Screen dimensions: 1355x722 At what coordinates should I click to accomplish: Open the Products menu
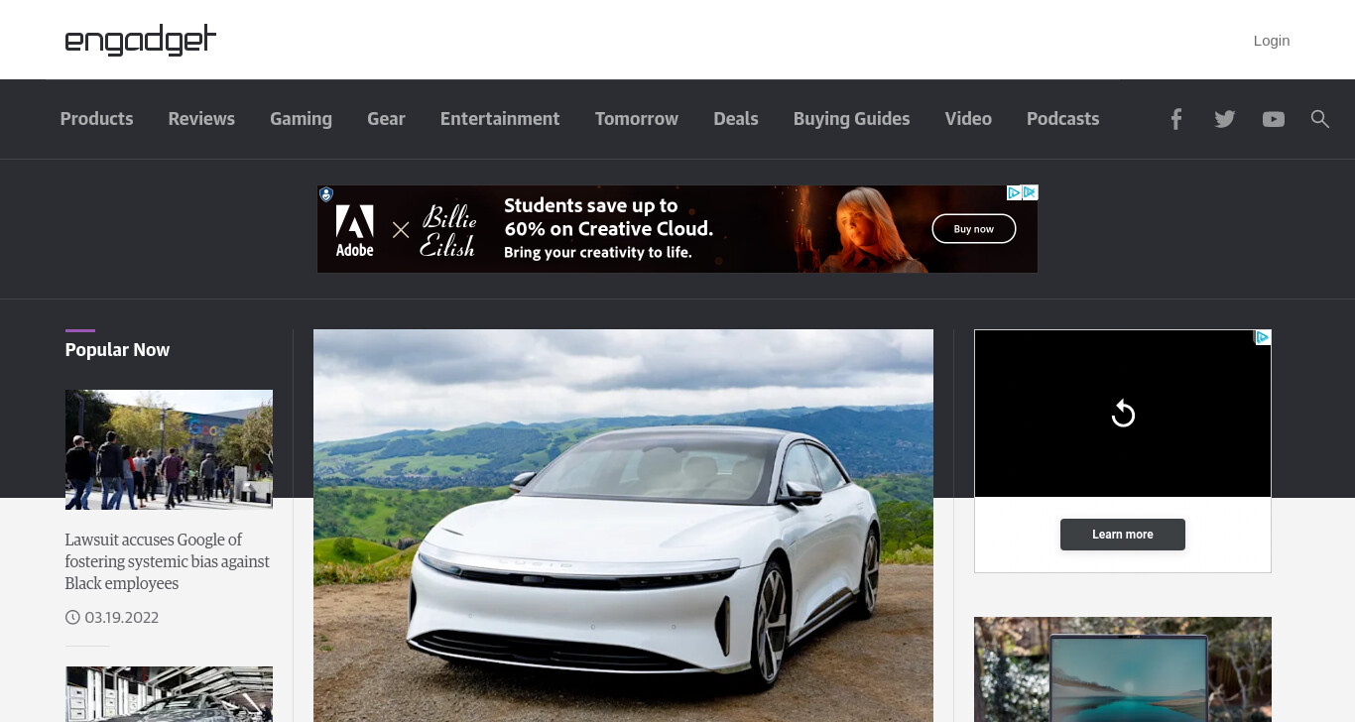tap(96, 119)
